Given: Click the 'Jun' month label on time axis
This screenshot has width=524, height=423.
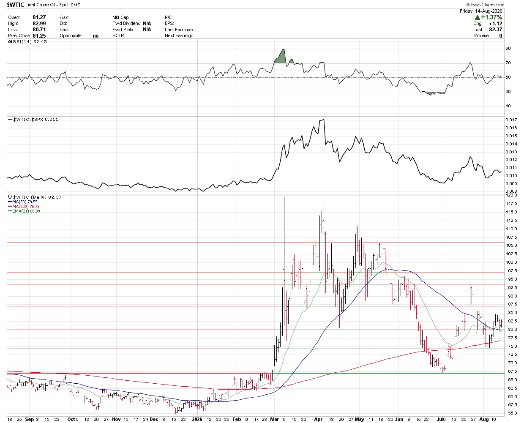Looking at the screenshot, I should pos(399,420).
